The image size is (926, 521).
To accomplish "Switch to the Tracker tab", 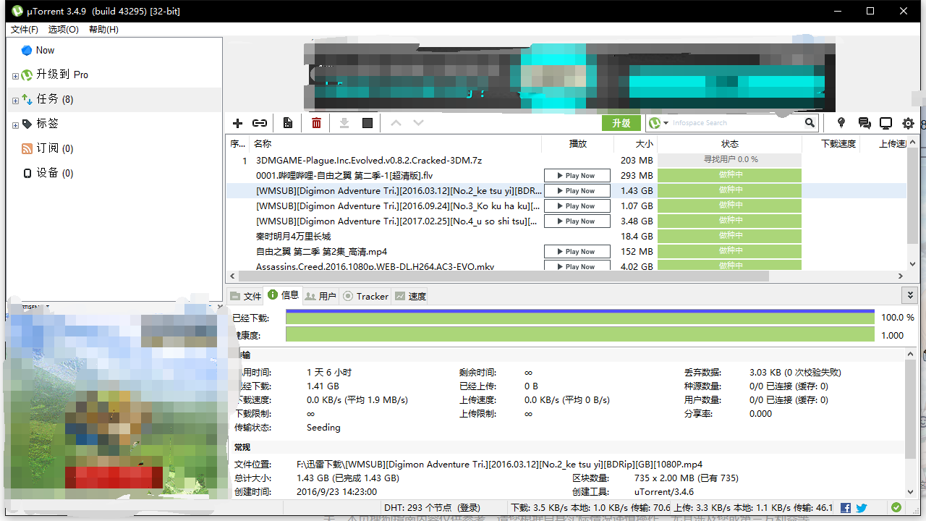I will (x=366, y=296).
